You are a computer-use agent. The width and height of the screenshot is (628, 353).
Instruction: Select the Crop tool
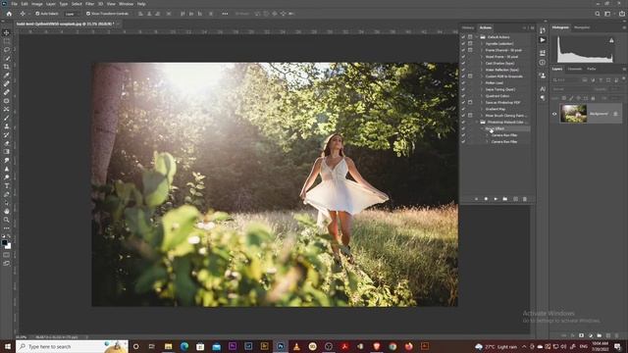click(7, 67)
